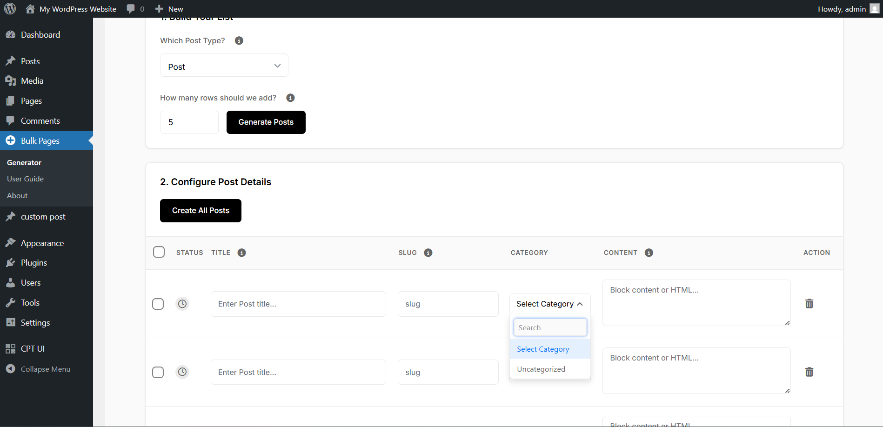Click the WordPress logo in the admin bar

[x=10, y=8]
